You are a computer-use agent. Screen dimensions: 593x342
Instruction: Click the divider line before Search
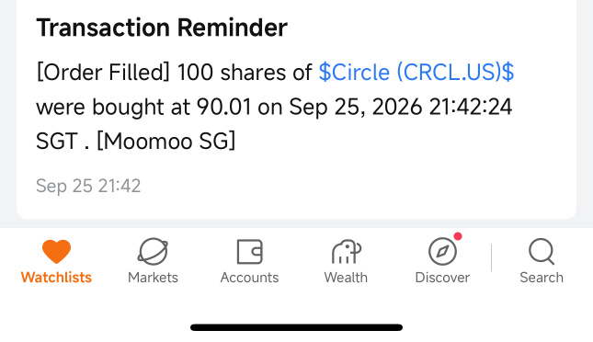point(491,257)
